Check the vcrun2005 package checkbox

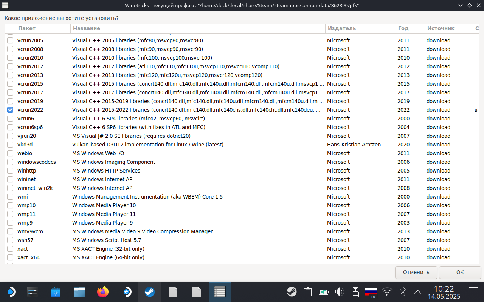coord(10,40)
